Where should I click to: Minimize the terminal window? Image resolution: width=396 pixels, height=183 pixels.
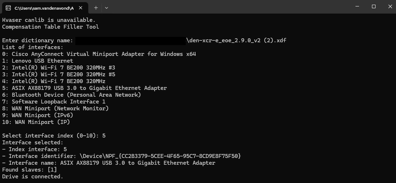point(357,6)
